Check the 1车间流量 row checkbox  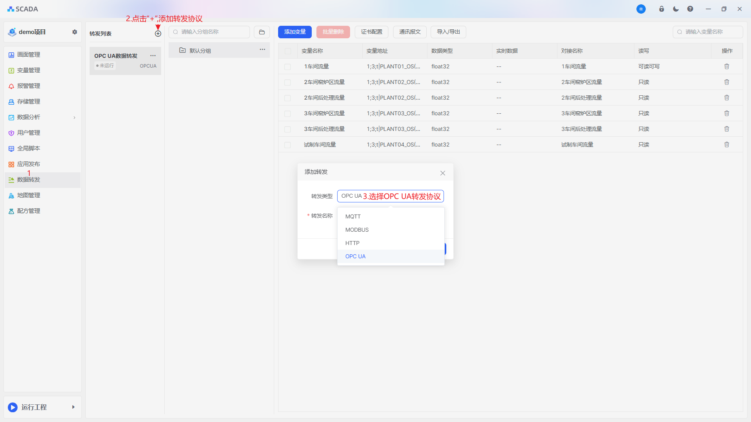[x=287, y=67]
